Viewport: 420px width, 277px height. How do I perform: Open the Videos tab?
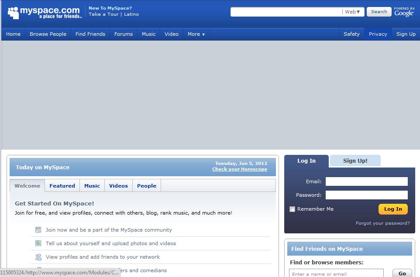[x=118, y=185]
